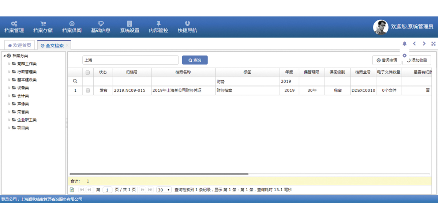The image size is (439, 219).
Task: Expand the 会计类 tree node
Action: 10,96
